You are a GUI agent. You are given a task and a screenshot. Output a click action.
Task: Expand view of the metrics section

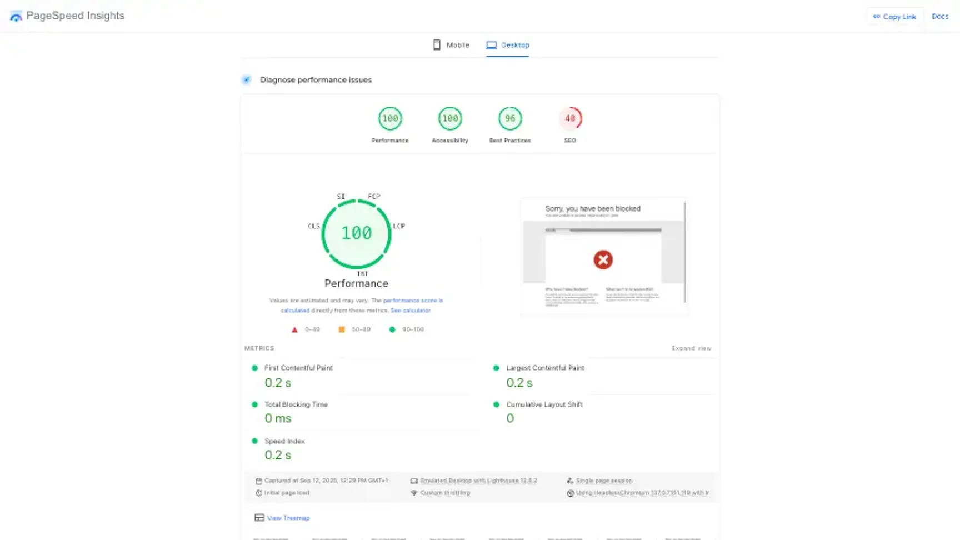[x=691, y=348]
